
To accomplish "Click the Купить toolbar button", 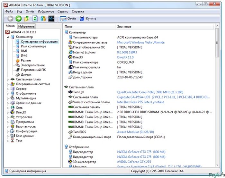I will (87, 19).
